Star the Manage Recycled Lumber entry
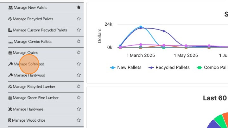Screen dimensions: 228x128 [79, 86]
